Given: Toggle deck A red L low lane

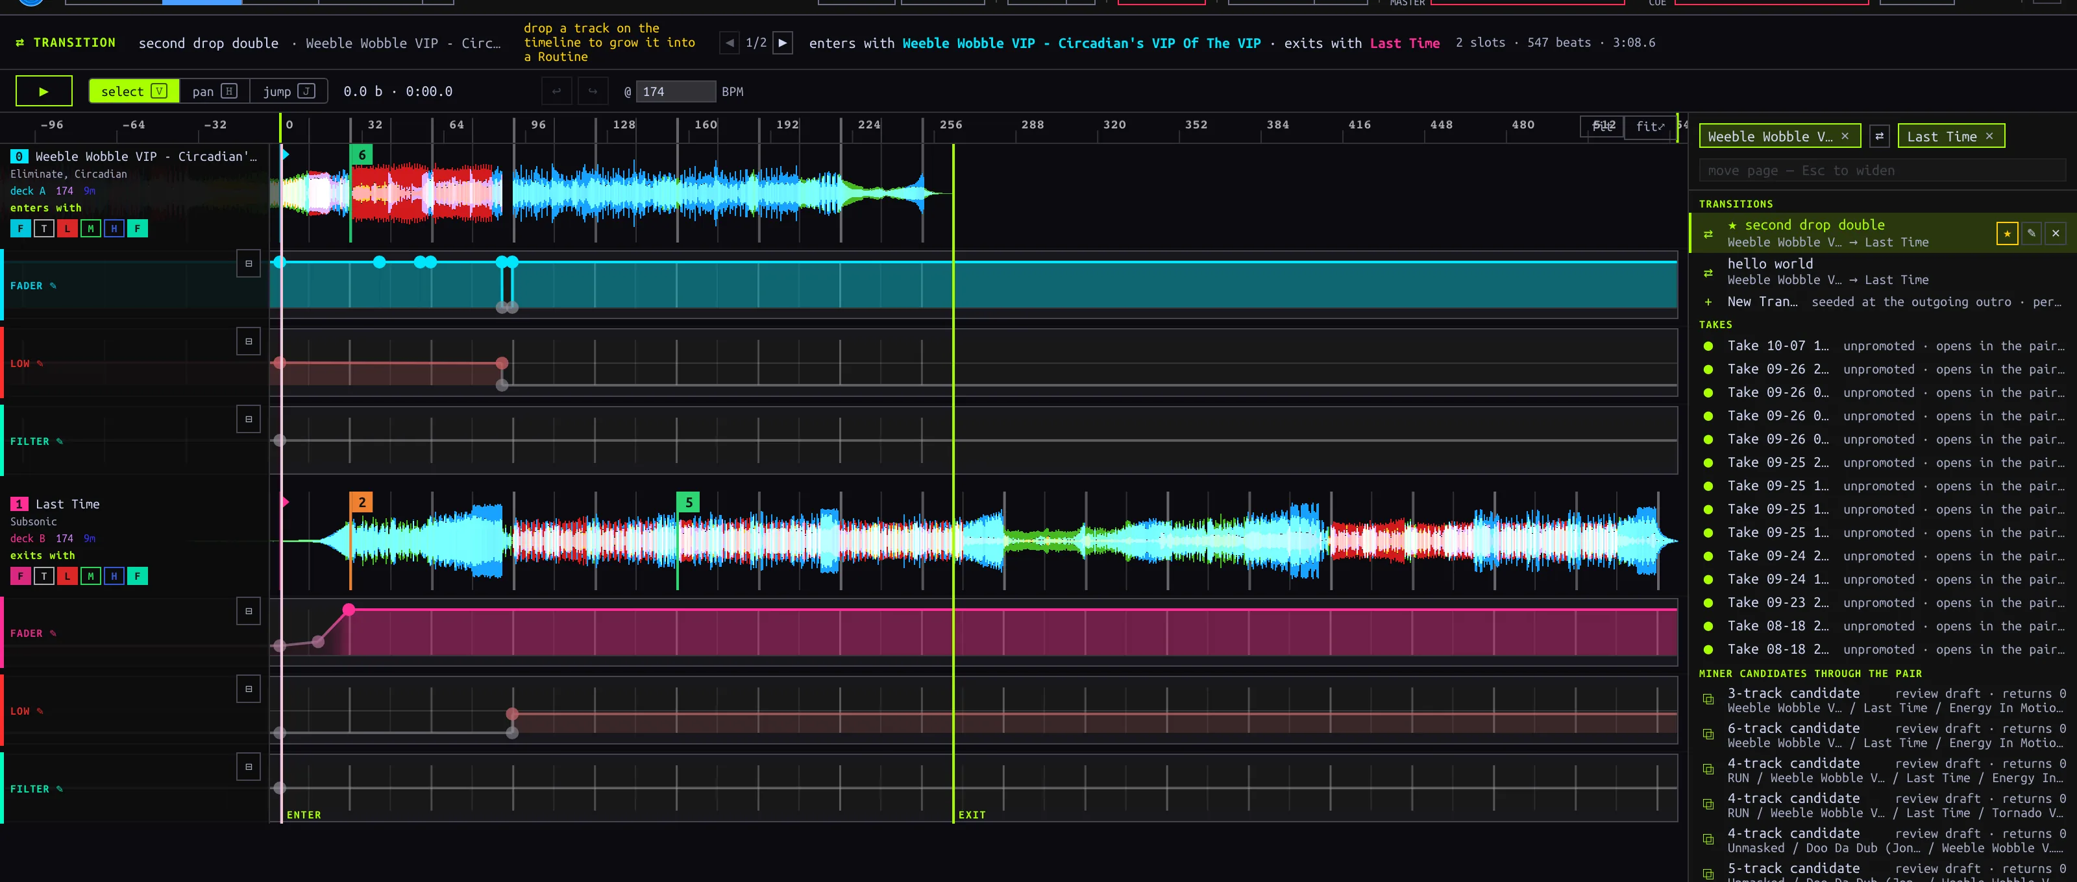Looking at the screenshot, I should click(x=67, y=229).
